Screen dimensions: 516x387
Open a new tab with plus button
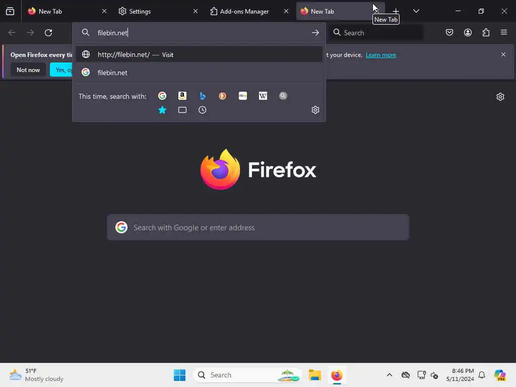click(396, 11)
